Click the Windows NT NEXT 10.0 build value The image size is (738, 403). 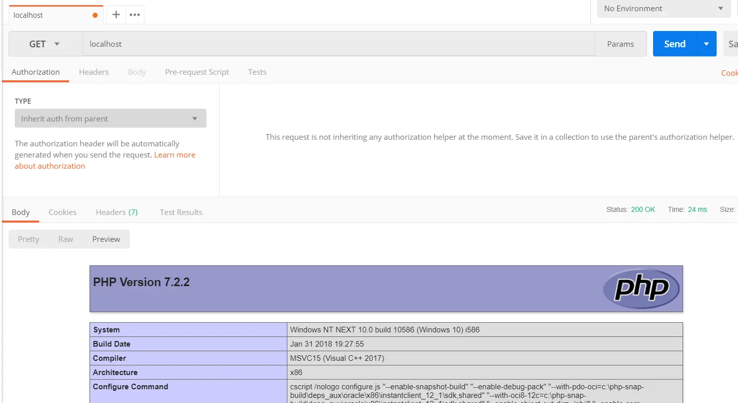coord(385,329)
